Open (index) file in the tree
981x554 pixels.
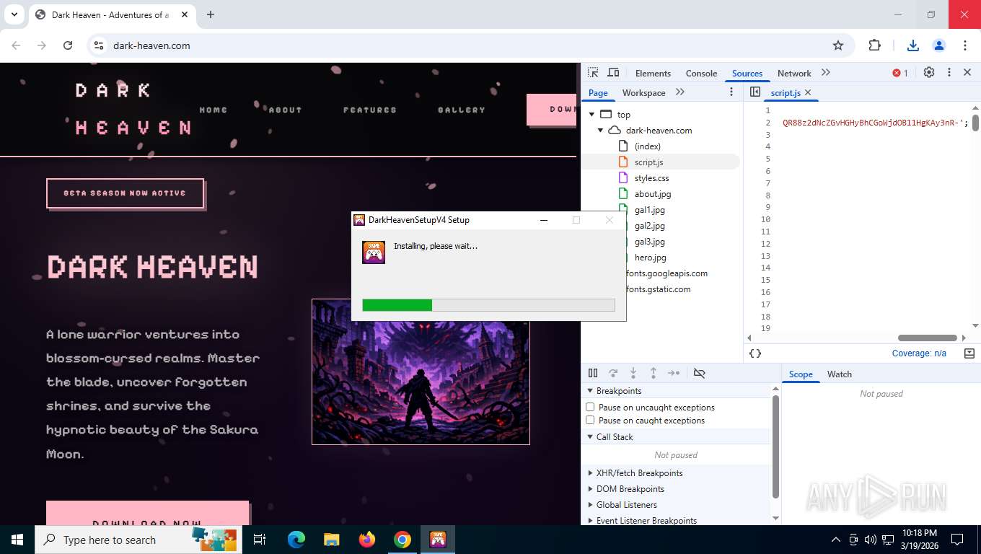pyautogui.click(x=648, y=146)
